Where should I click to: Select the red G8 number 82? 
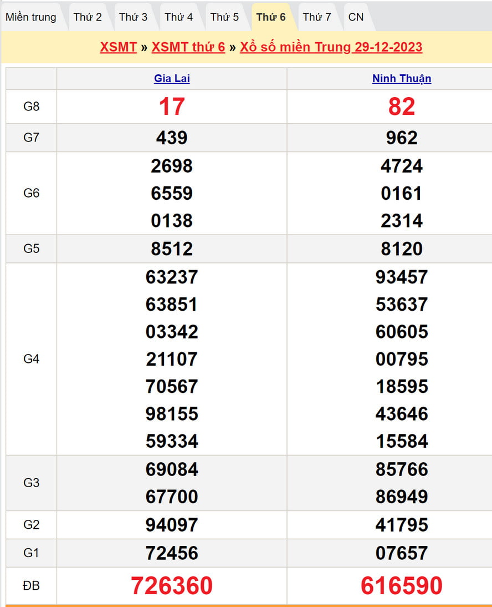pos(402,107)
